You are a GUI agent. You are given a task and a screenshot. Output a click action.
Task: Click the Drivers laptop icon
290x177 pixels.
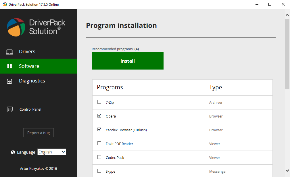coord(9,52)
